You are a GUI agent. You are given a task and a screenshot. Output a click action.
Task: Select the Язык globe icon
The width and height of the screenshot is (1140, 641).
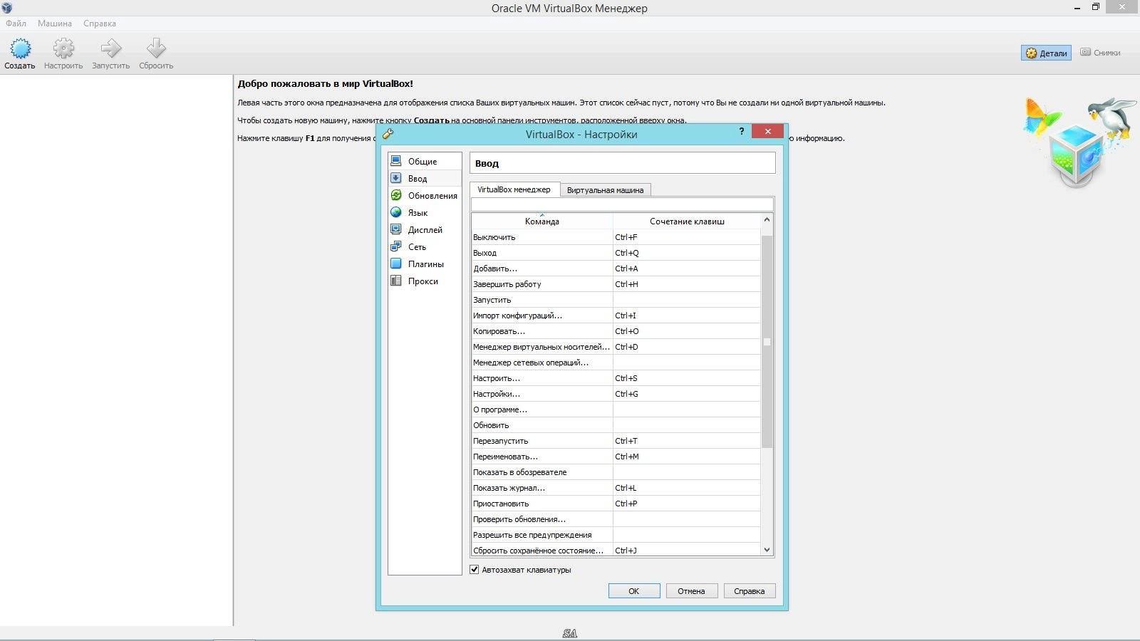396,212
